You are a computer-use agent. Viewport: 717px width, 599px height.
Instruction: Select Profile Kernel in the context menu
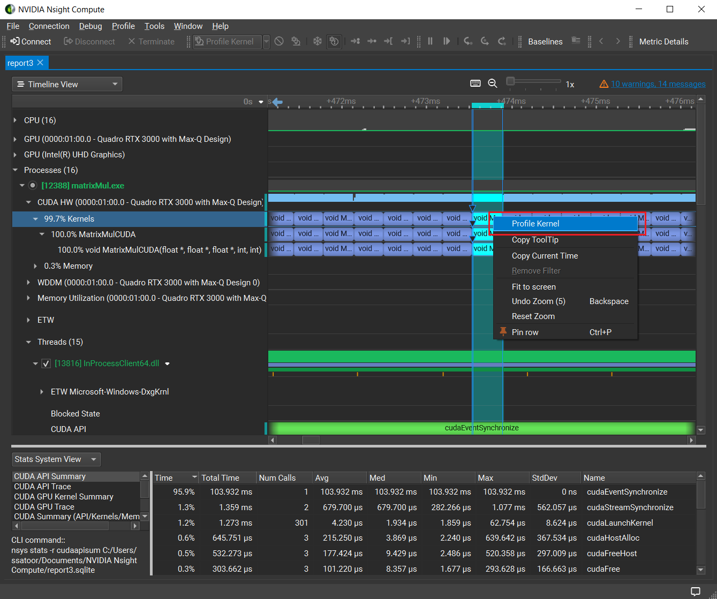(x=535, y=224)
